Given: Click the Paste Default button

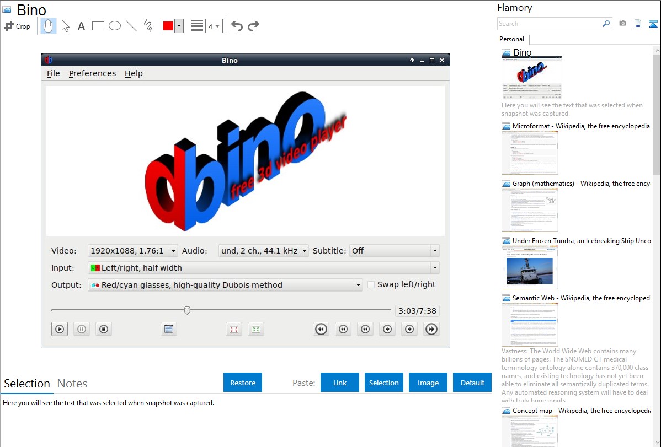Looking at the screenshot, I should click(x=472, y=383).
